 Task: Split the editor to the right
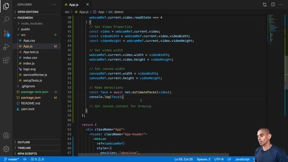[x=273, y=4]
